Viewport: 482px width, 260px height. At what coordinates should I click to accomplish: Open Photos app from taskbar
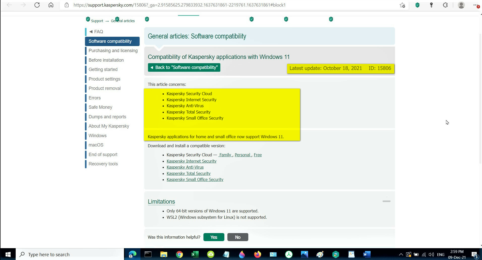[304, 254]
